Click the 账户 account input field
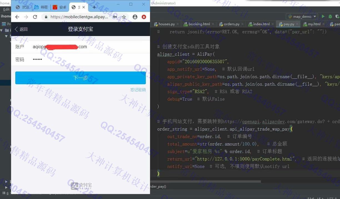 click(81, 47)
